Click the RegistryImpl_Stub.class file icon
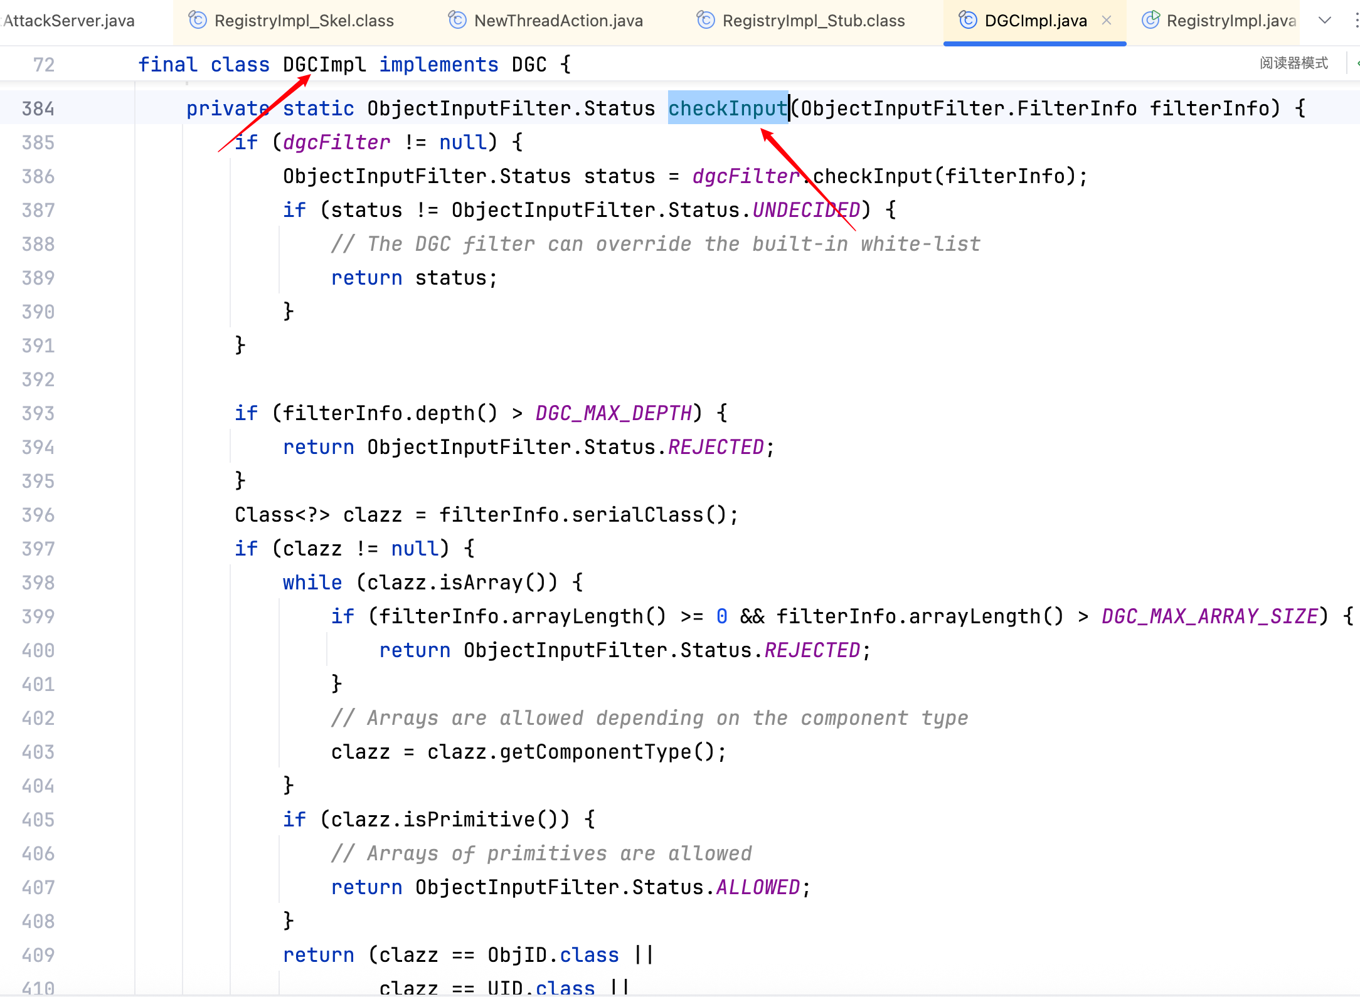The height and width of the screenshot is (997, 1360). 706,21
